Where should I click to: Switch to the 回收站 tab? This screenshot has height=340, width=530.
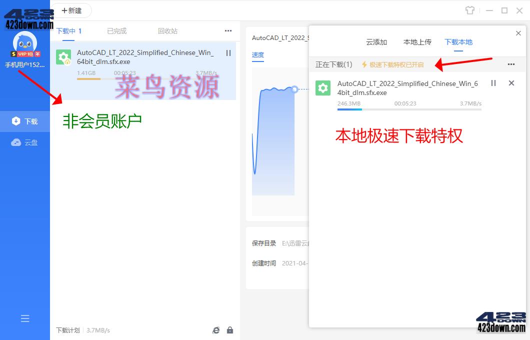[167, 31]
